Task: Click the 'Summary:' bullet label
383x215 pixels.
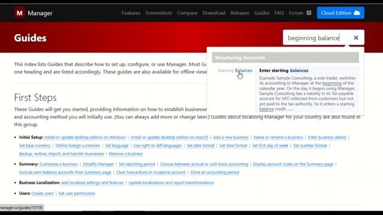Action: click(29, 164)
